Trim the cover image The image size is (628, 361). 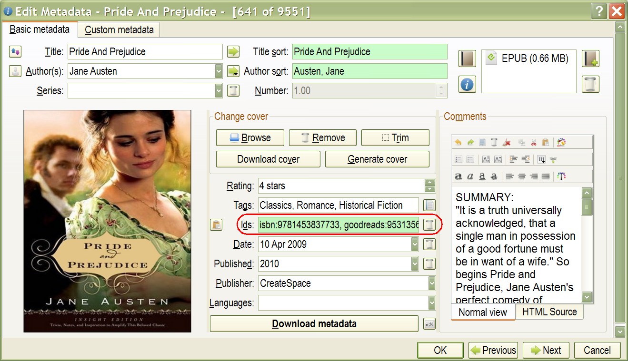coord(395,138)
